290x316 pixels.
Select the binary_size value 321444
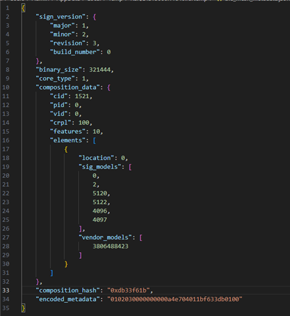coord(100,70)
